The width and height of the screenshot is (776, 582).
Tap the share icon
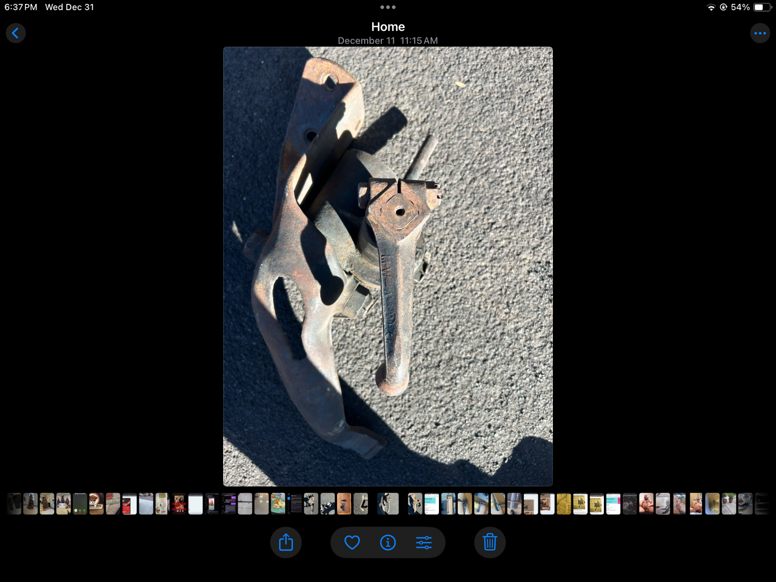(x=286, y=542)
